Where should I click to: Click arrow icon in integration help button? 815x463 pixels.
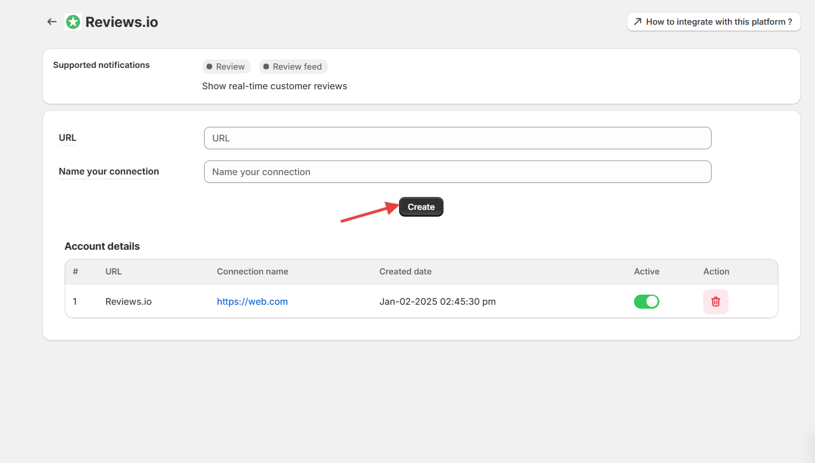click(x=637, y=22)
